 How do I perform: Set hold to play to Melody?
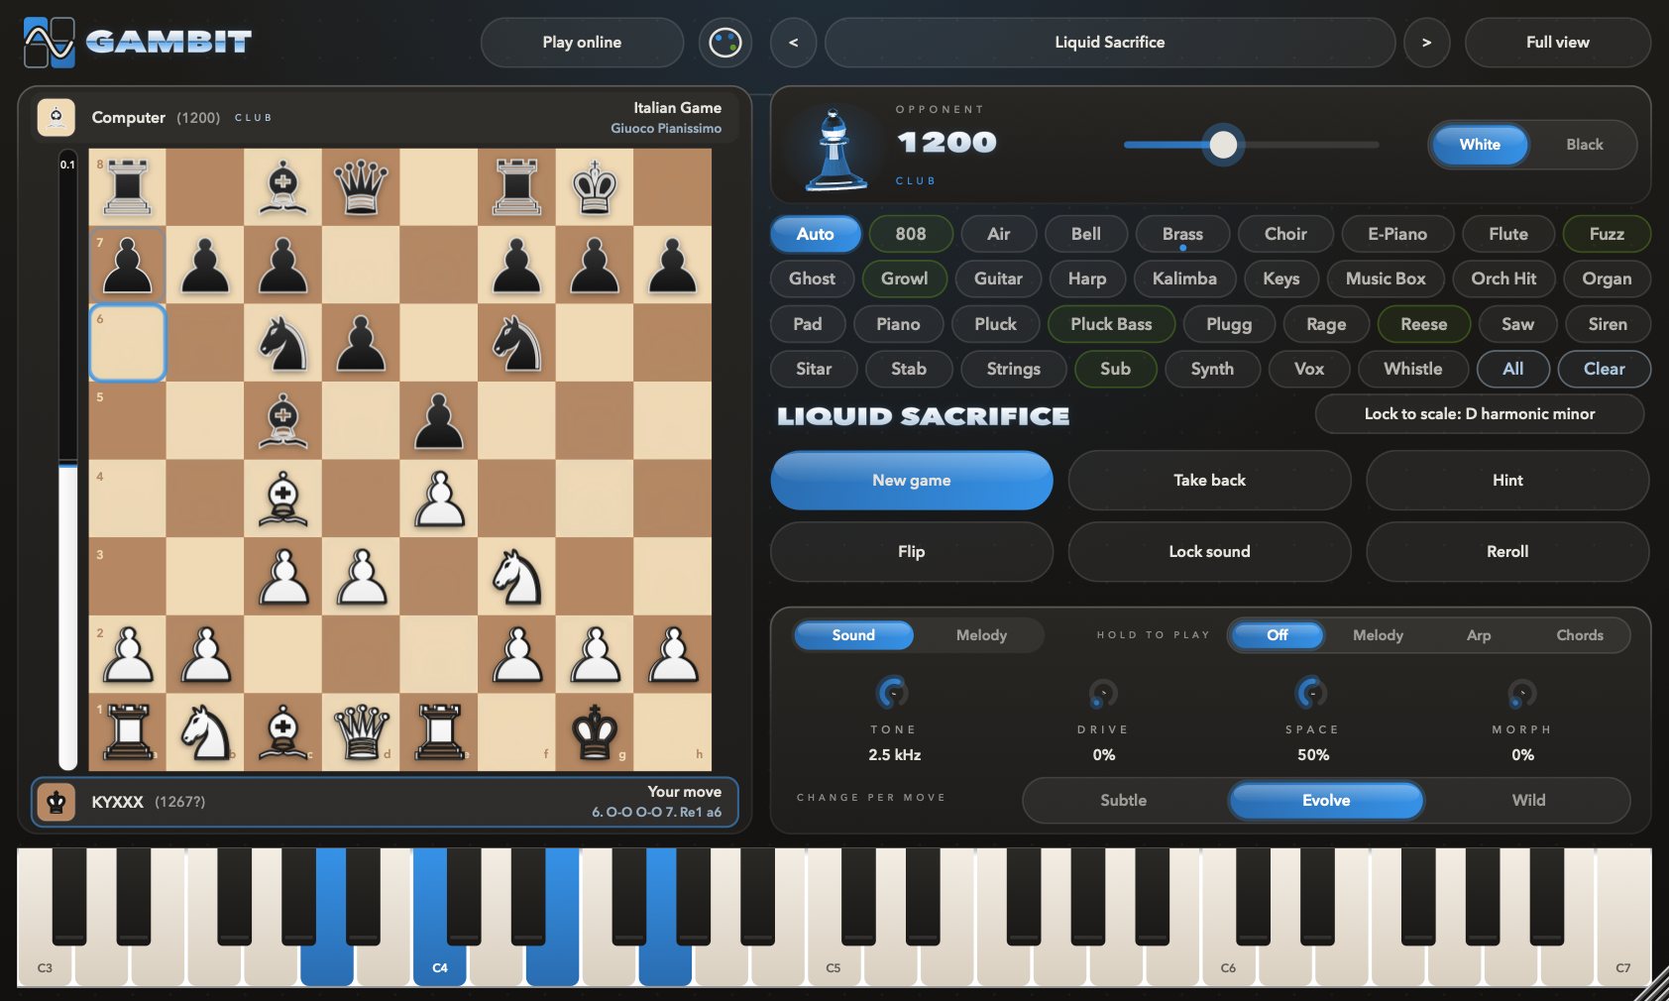1378,635
